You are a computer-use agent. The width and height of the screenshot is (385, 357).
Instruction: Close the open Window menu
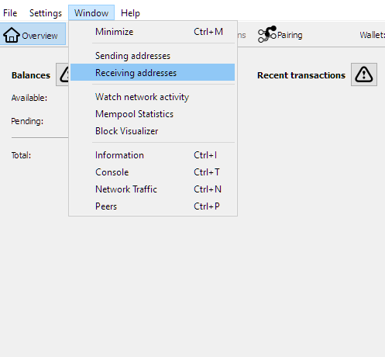pos(91,13)
